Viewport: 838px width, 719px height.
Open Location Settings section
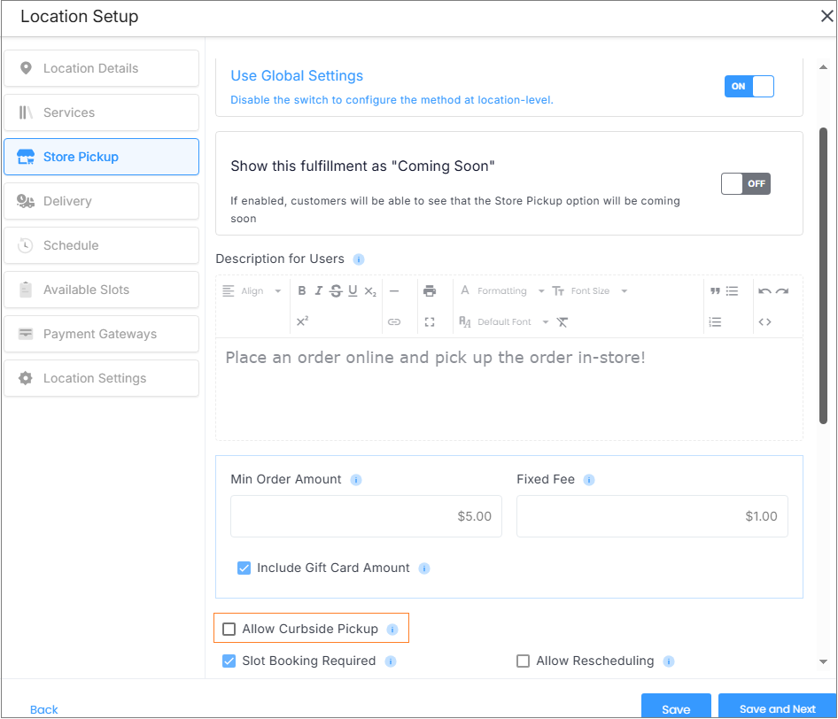102,378
